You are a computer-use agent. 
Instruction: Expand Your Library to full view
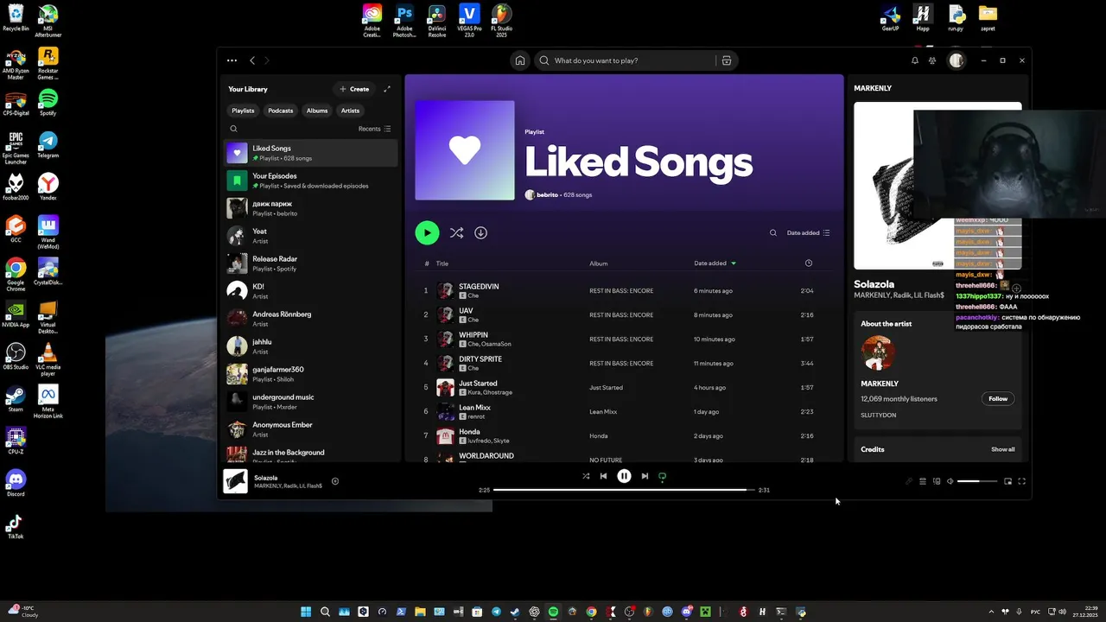click(x=387, y=89)
